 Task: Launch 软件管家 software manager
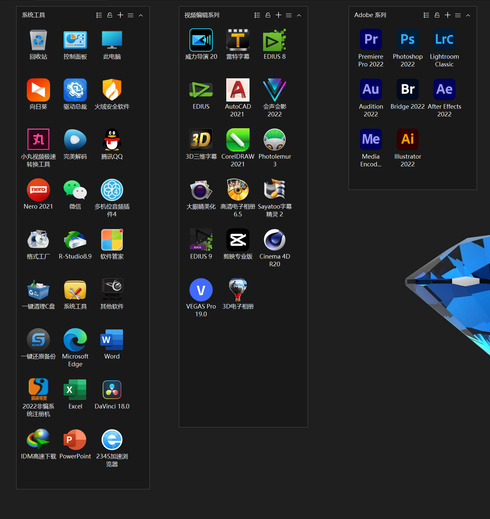point(112,240)
